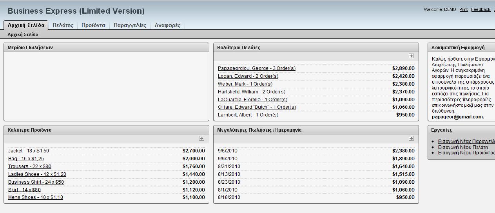Click the Print link
495x213 pixels.
pyautogui.click(x=464, y=9)
